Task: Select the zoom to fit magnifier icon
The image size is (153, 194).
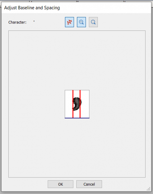Action: tap(93, 22)
